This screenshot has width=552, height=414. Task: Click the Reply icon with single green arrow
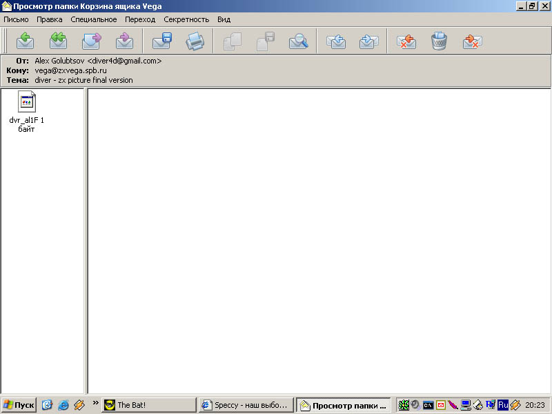click(x=25, y=41)
